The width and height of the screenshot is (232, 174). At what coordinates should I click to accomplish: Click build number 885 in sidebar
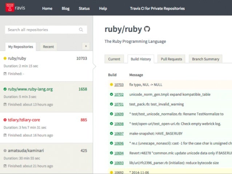coord(84,120)
